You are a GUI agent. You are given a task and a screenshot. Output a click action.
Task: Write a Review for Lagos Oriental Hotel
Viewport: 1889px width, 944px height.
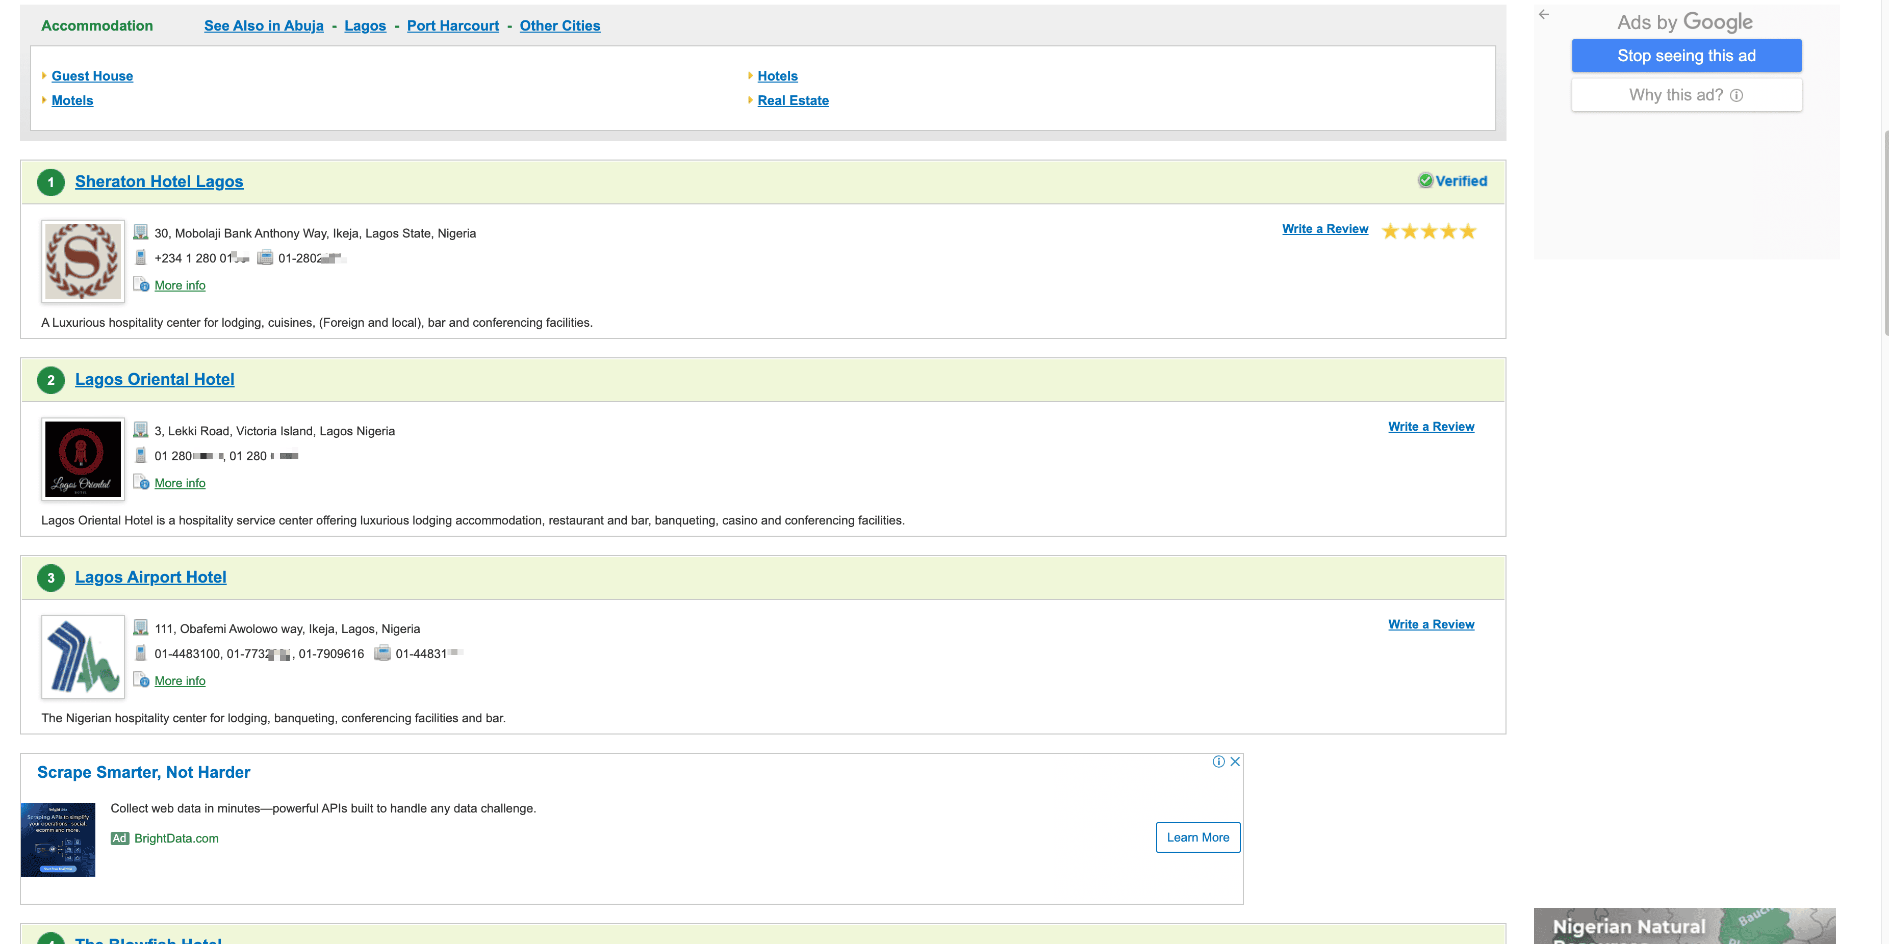click(1431, 427)
